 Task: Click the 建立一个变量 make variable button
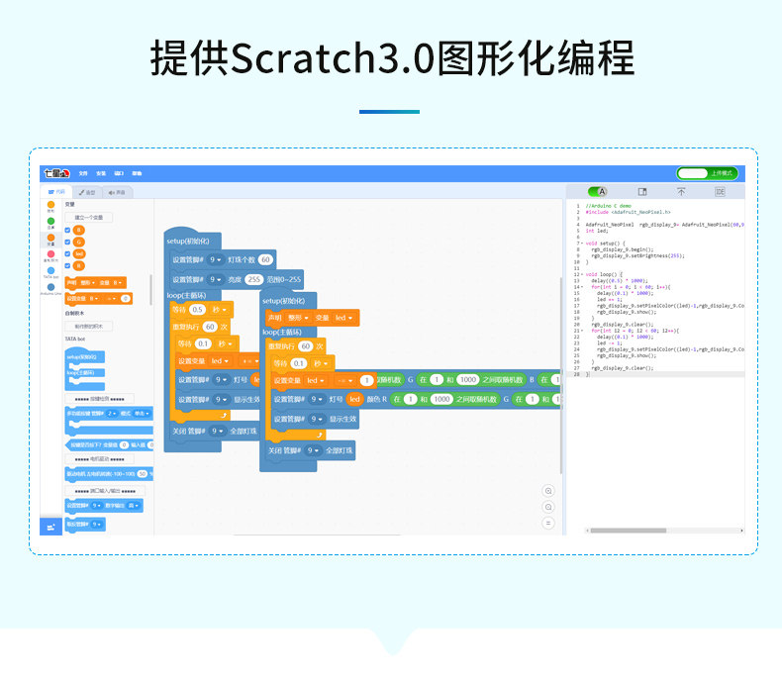89,218
